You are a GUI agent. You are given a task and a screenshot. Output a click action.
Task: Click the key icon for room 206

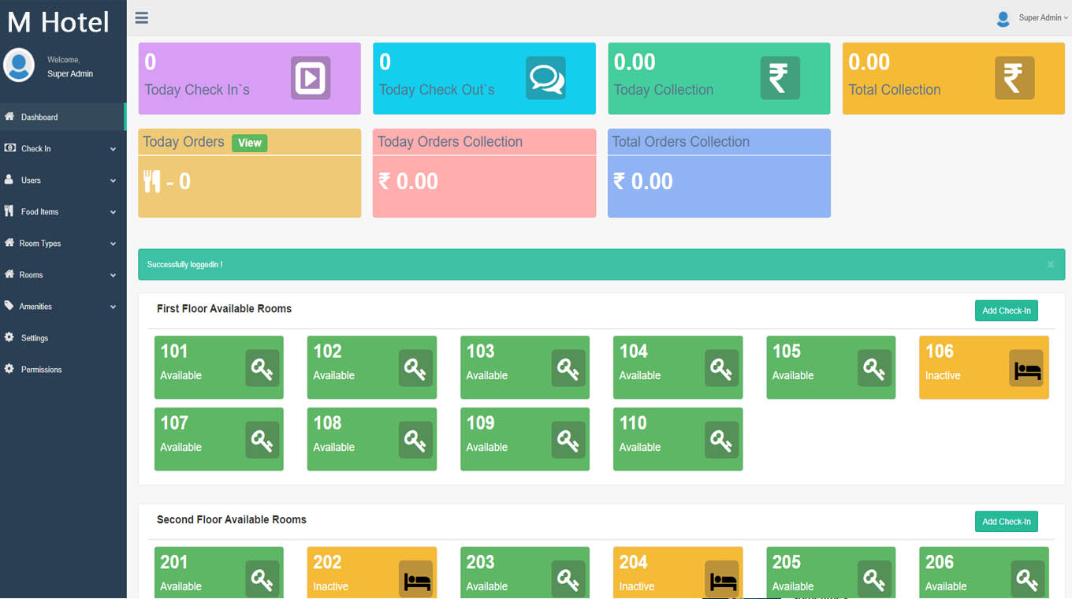tap(1027, 579)
